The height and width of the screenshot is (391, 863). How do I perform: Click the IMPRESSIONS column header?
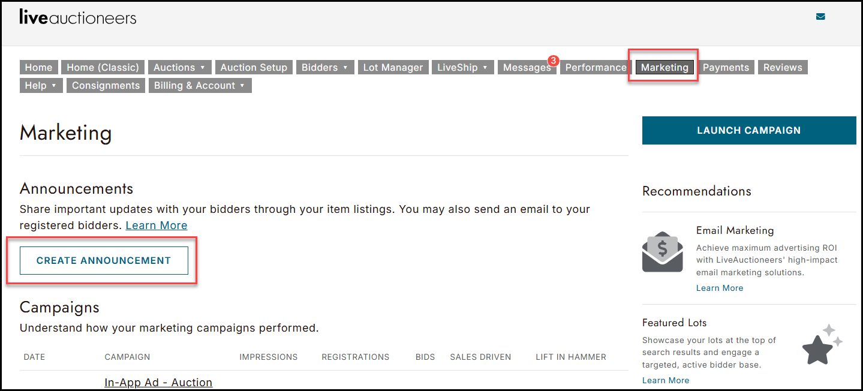coord(268,357)
